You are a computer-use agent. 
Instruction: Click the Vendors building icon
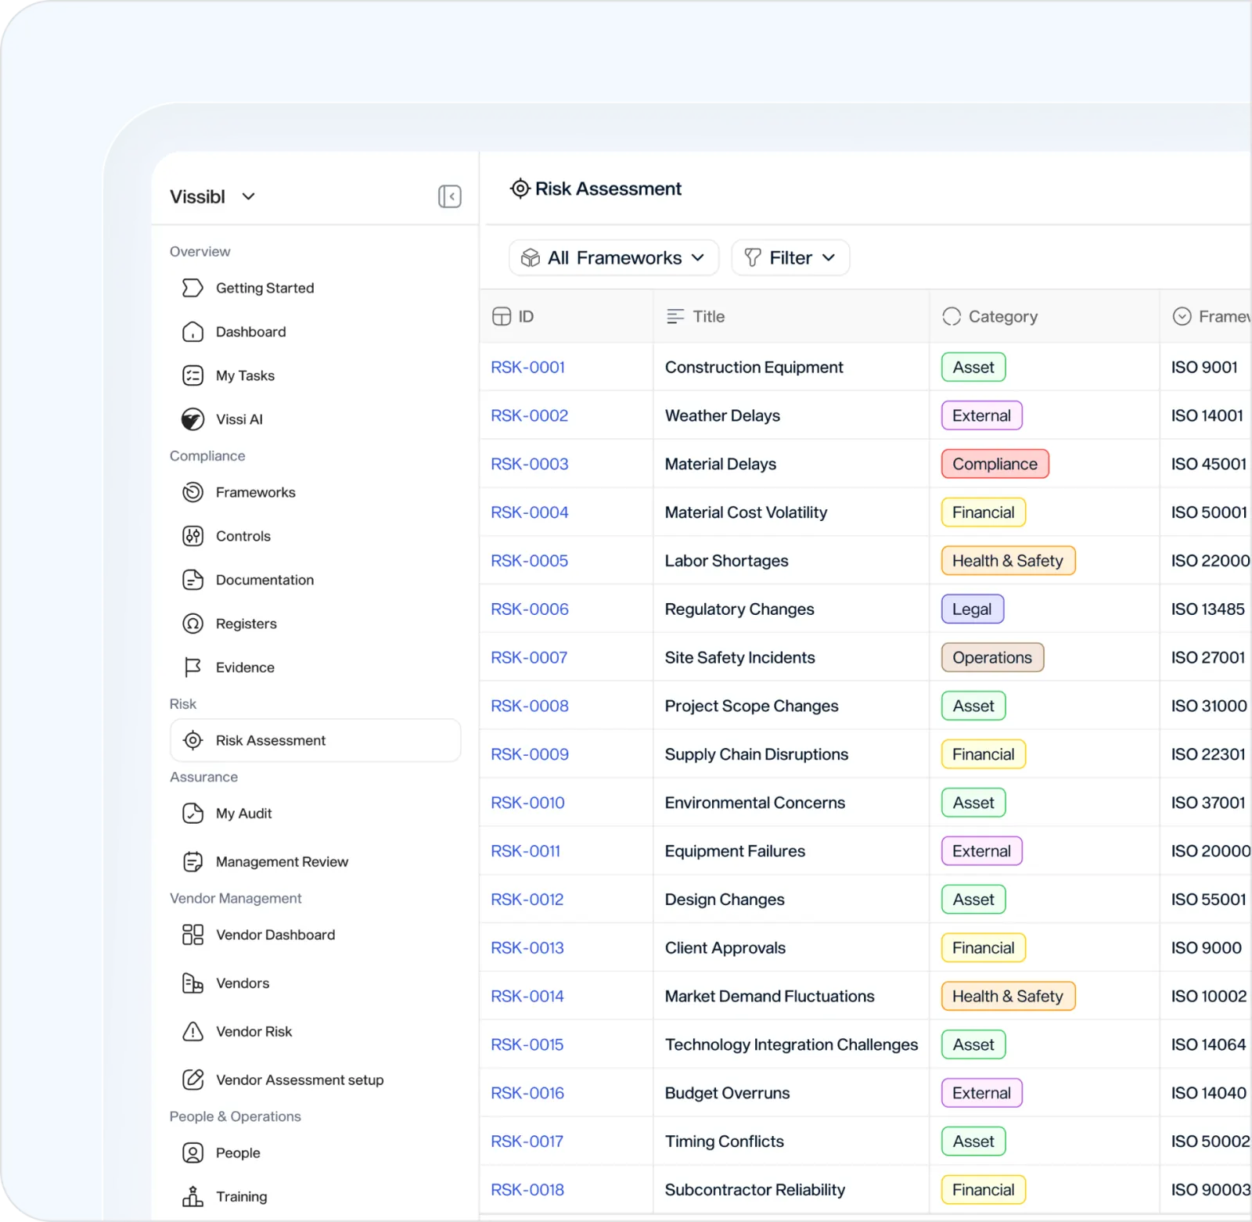(x=192, y=983)
